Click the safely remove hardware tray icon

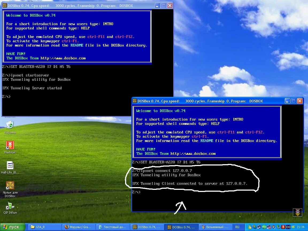278,227
